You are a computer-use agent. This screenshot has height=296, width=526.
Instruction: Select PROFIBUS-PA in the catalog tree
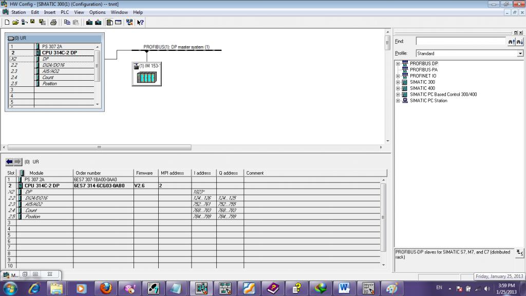click(423, 70)
